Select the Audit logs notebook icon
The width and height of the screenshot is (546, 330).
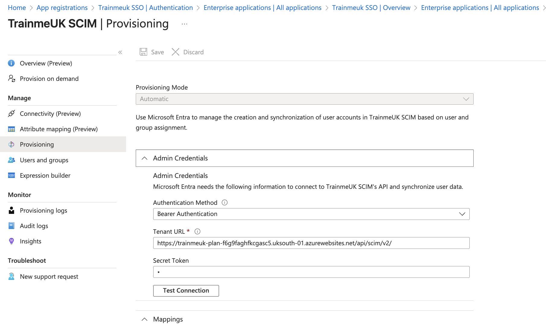point(11,226)
